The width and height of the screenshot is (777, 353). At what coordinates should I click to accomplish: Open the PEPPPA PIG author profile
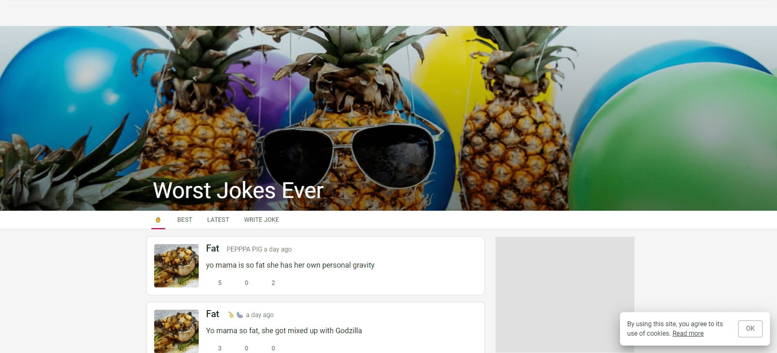(x=244, y=249)
